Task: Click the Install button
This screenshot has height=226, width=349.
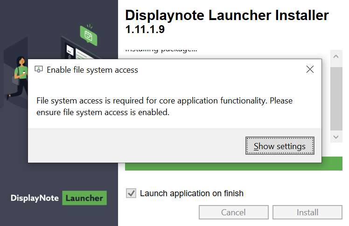Action: 307,212
